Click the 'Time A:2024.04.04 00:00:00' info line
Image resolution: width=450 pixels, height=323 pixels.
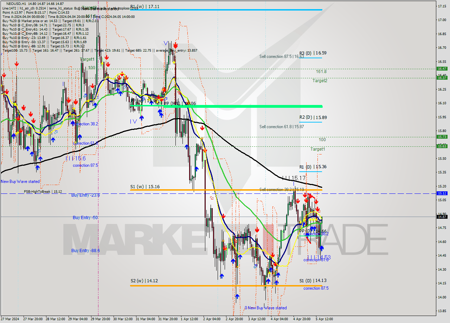69,17
